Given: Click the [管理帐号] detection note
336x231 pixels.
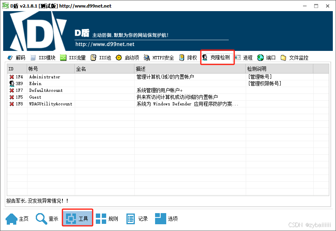Looking at the screenshot, I should (260, 77).
